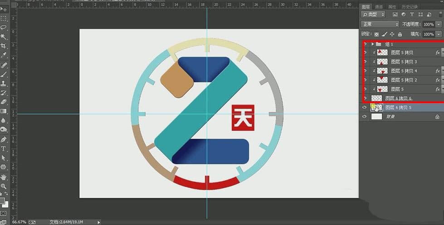Screen dimensions: 444x225
Task: Expand the 组 1 layer group
Action: coord(373,44)
